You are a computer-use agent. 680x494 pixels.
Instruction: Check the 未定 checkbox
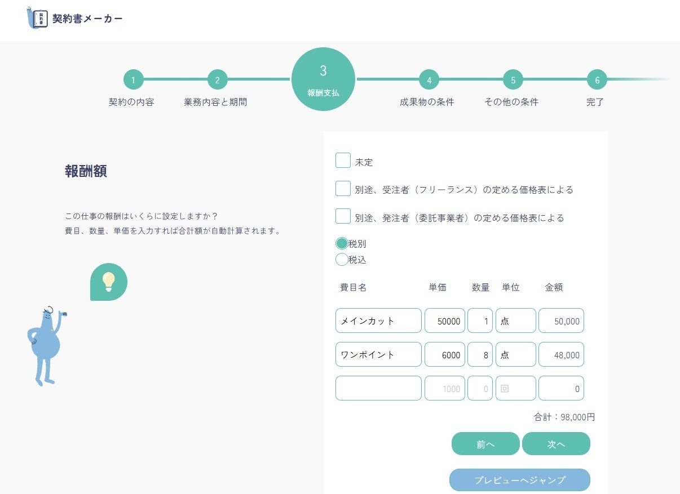(343, 161)
